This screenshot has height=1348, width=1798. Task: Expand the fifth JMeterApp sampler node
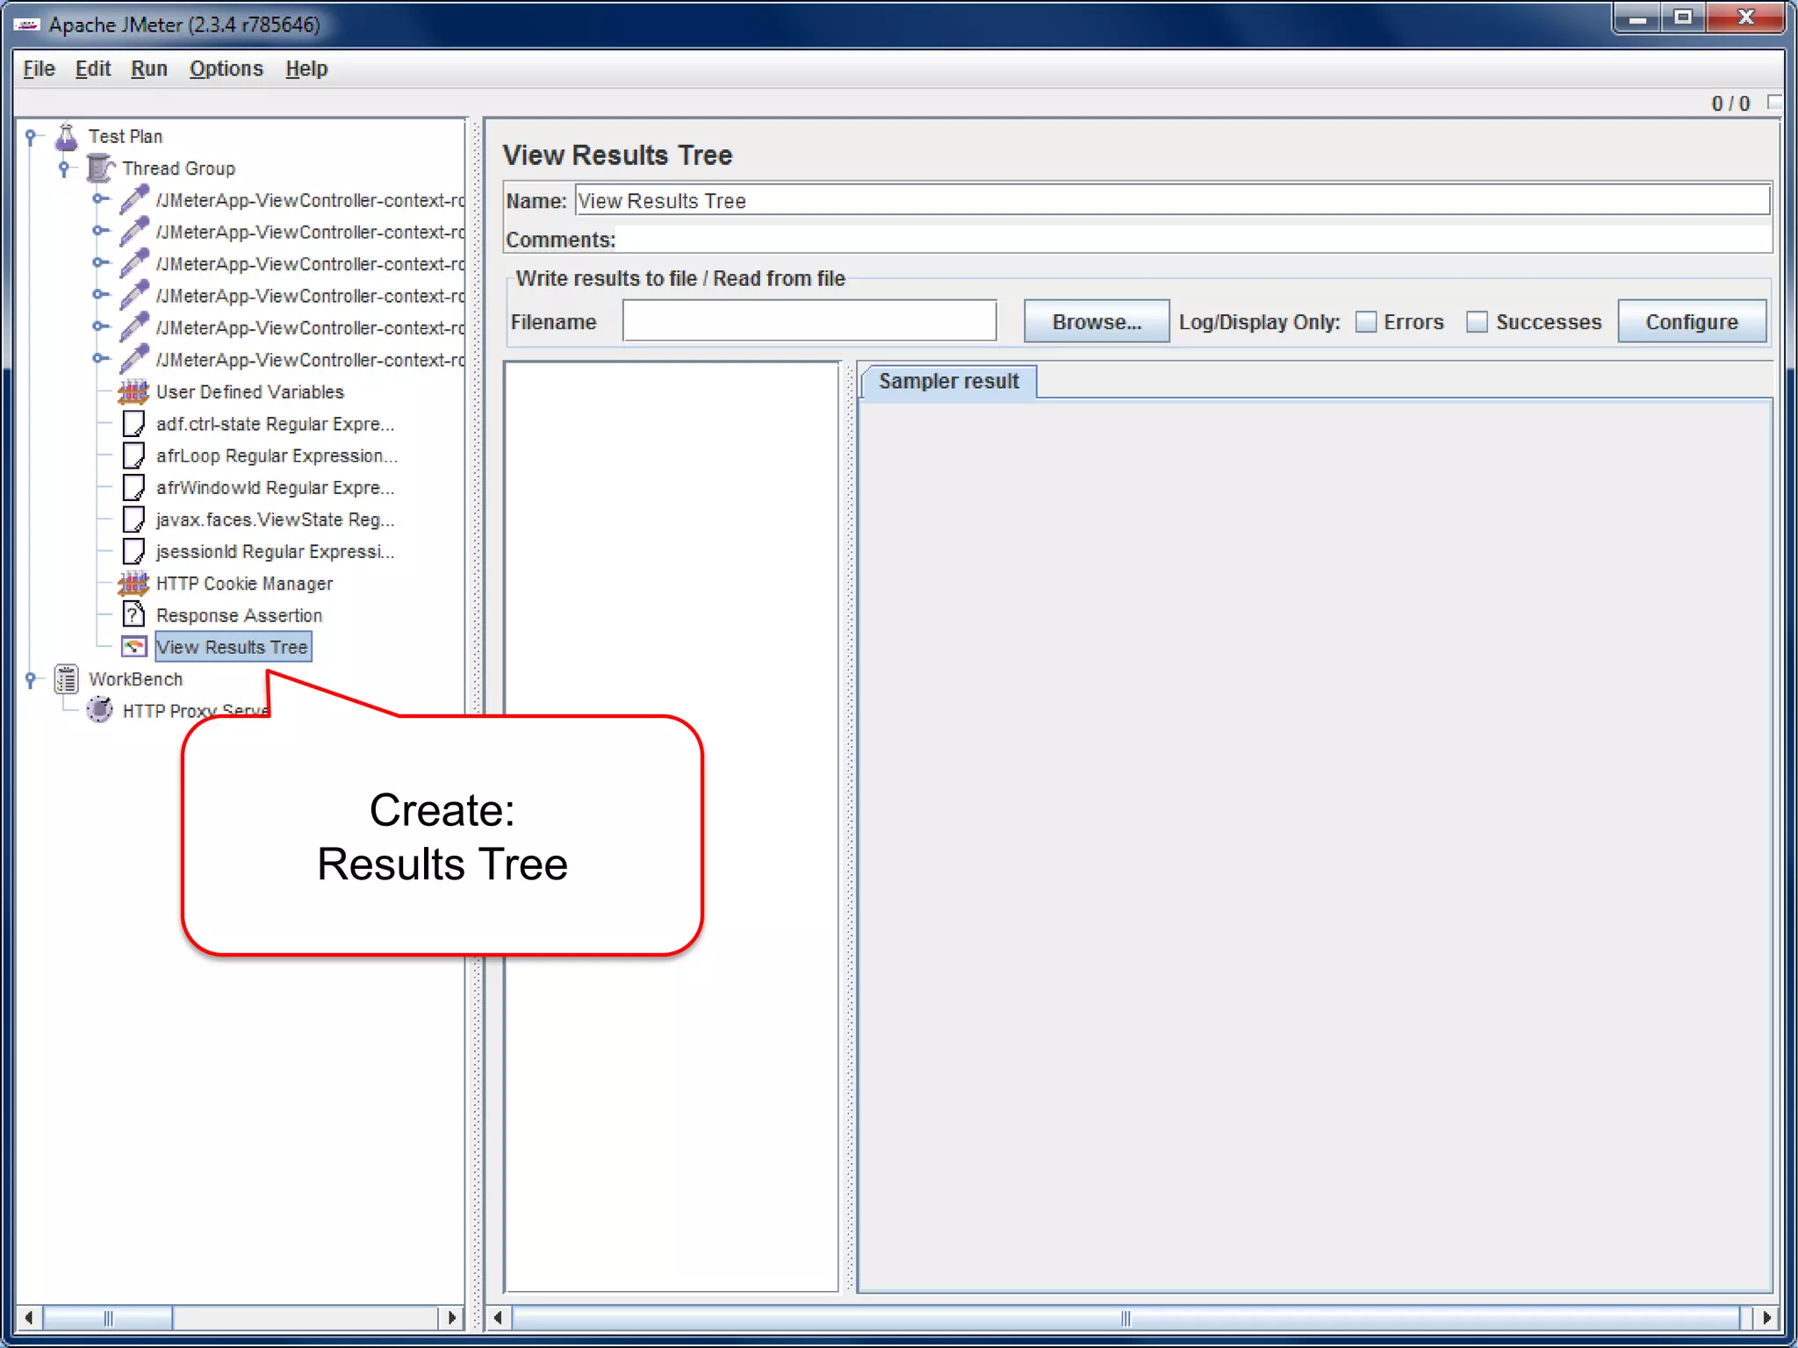100,326
